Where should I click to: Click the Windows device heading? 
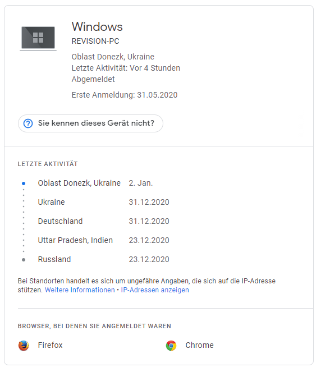coord(97,26)
